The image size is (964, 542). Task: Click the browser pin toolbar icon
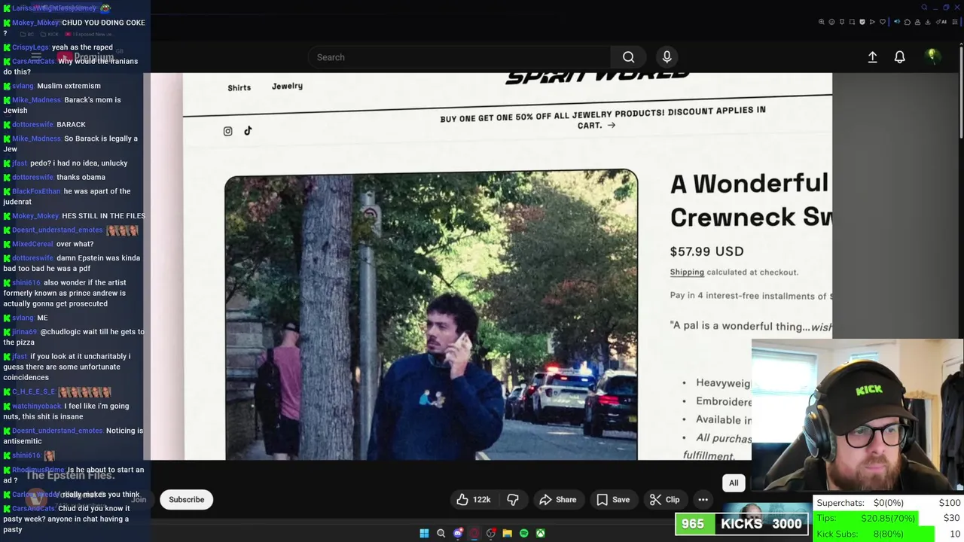pos(842,22)
